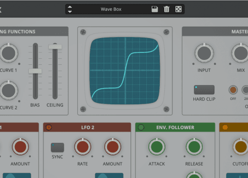Image resolution: width=248 pixels, height=178 pixels.
Task: Click the LFO 1 Amount knob
Action: (x=20, y=147)
